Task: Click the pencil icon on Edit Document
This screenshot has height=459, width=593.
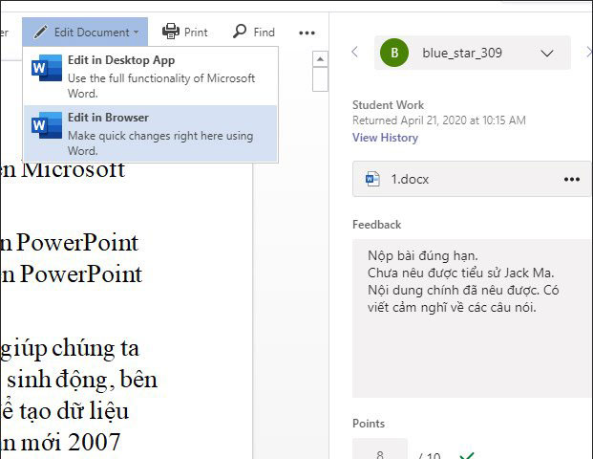Action: (40, 33)
